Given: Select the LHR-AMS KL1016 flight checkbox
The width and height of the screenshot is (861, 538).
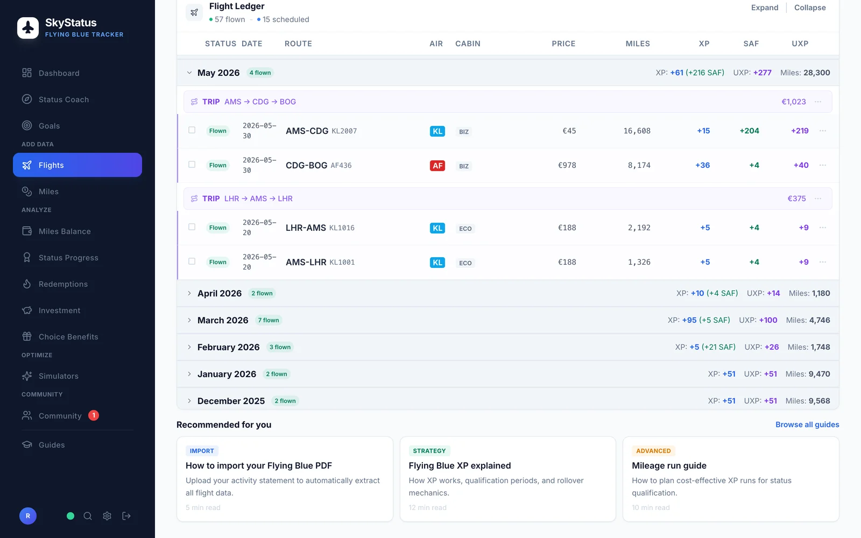Looking at the screenshot, I should pyautogui.click(x=192, y=227).
